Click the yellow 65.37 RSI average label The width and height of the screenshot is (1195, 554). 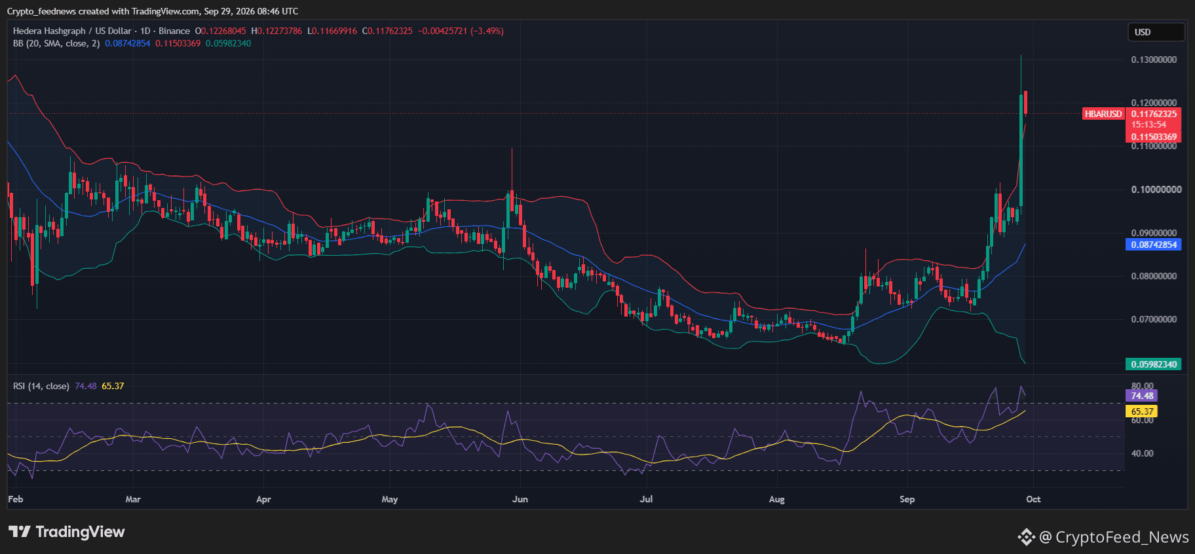[1141, 411]
